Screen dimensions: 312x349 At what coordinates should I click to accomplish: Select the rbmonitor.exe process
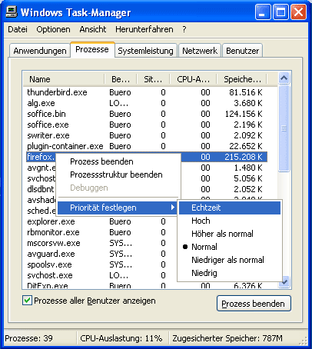(53, 232)
